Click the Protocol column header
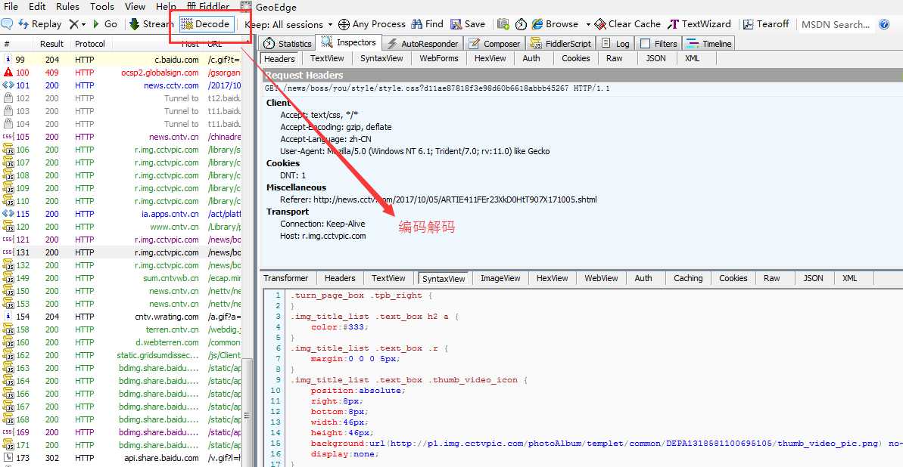Screen dimensions: 903x467 click(x=90, y=44)
